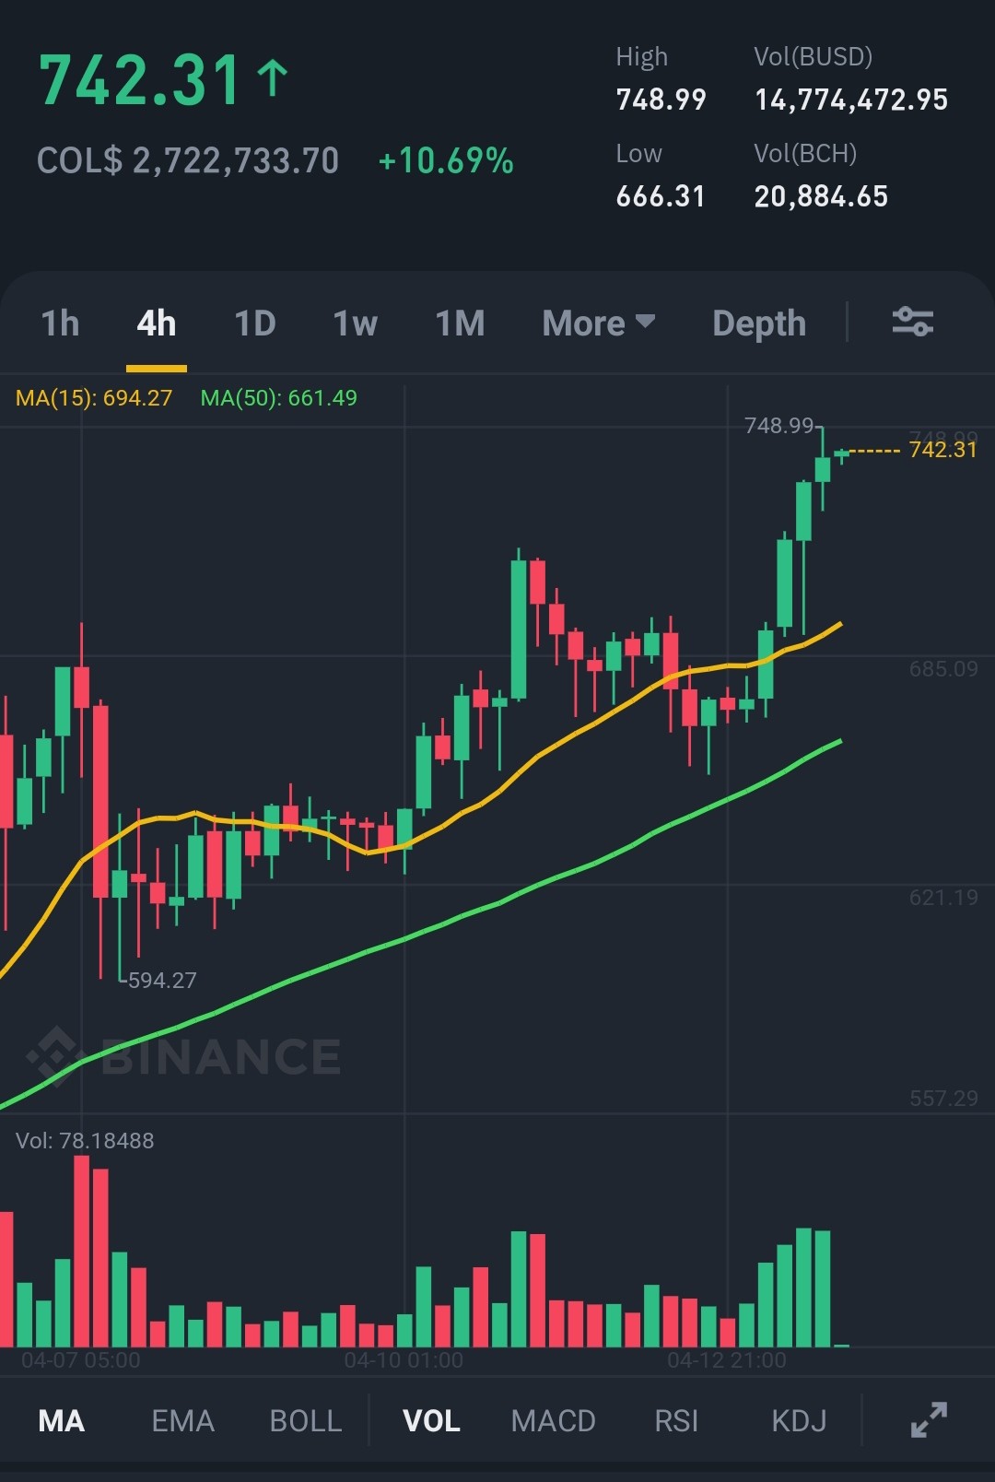Expand chart to fullscreen mode

pos(929,1419)
